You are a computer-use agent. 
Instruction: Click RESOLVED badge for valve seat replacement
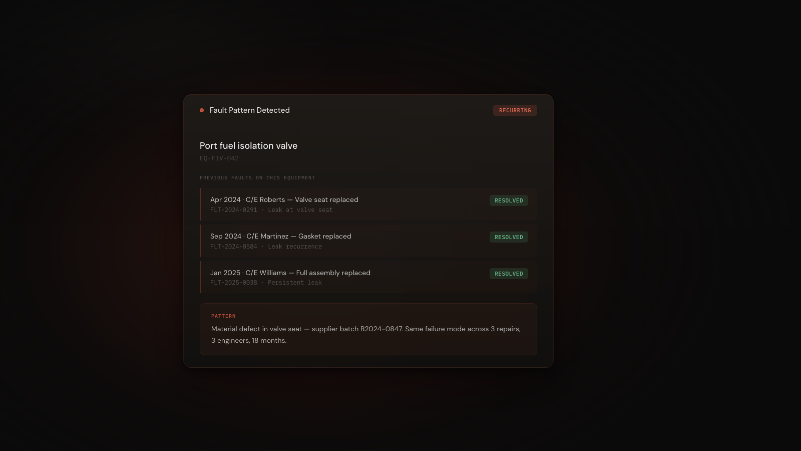click(x=509, y=200)
